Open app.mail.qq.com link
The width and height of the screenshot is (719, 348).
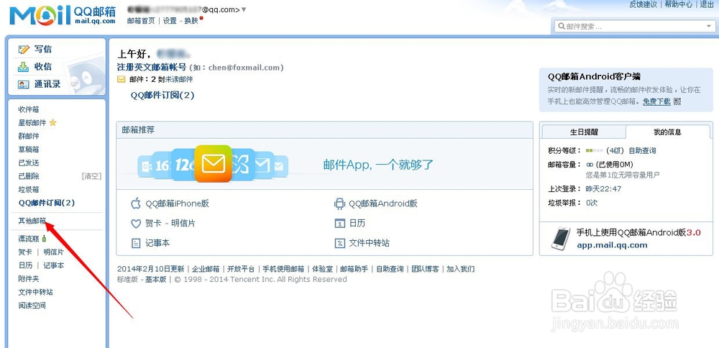pyautogui.click(x=612, y=245)
